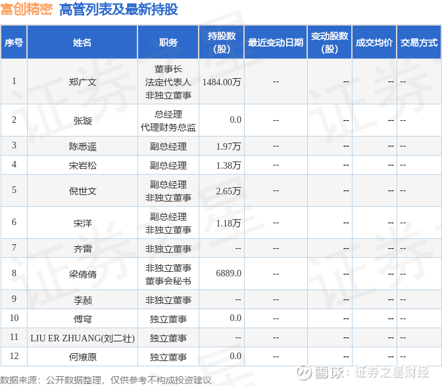The image size is (442, 386).
Task: Click the name 李赪
Action: [83, 300]
